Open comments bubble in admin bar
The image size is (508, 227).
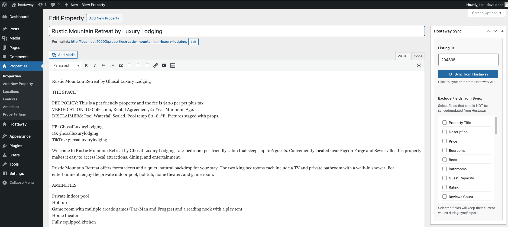point(55,5)
